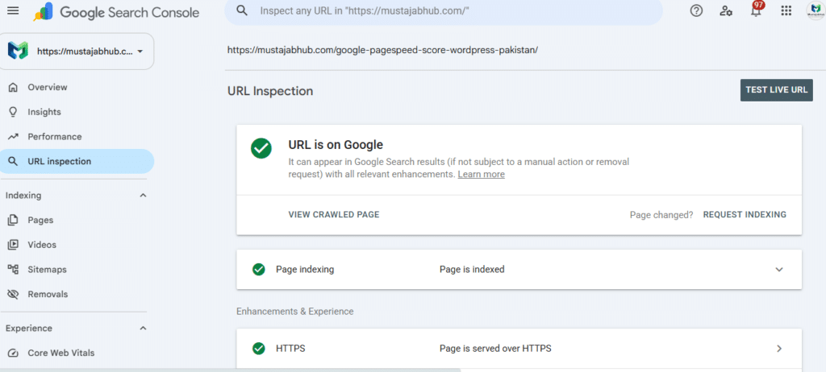This screenshot has width=826, height=372.
Task: Click the Videos play icon
Action: (x=13, y=245)
